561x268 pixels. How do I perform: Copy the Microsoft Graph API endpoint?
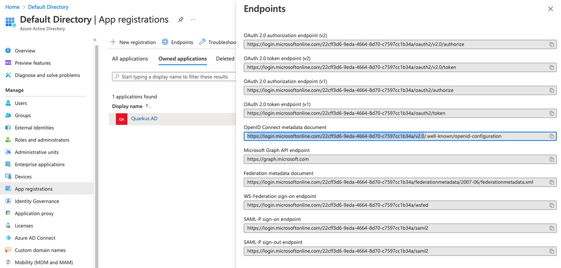[x=552, y=159]
